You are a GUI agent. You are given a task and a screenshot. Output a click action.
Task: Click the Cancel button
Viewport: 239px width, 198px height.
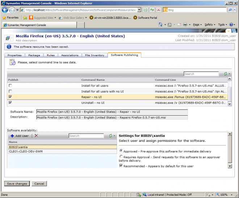tap(39, 184)
